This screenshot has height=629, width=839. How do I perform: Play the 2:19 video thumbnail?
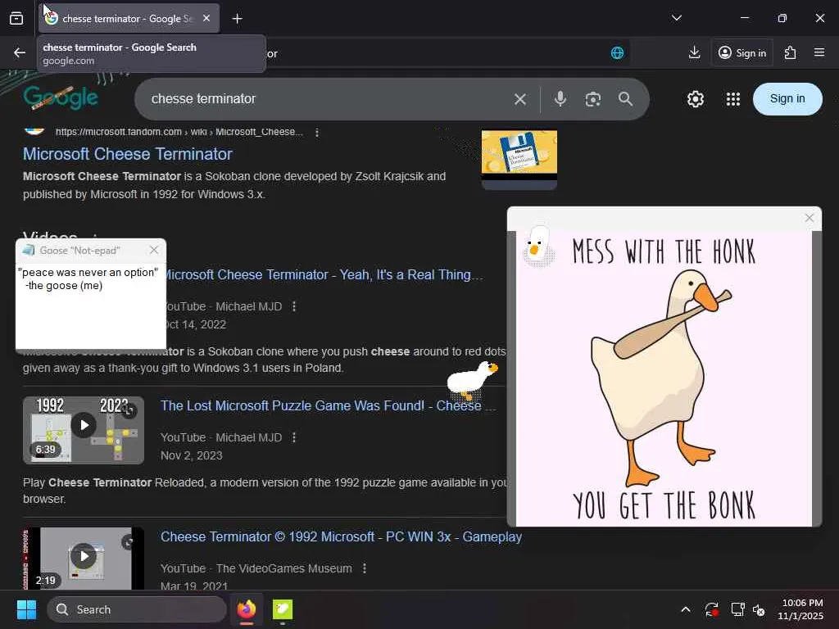click(x=84, y=559)
